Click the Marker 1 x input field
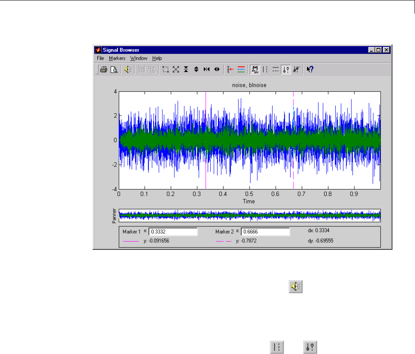The image size is (415, 354). click(x=173, y=231)
